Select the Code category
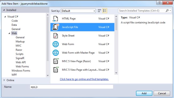Image resolution: width=174 pixels, height=98 pixels. 15,21
